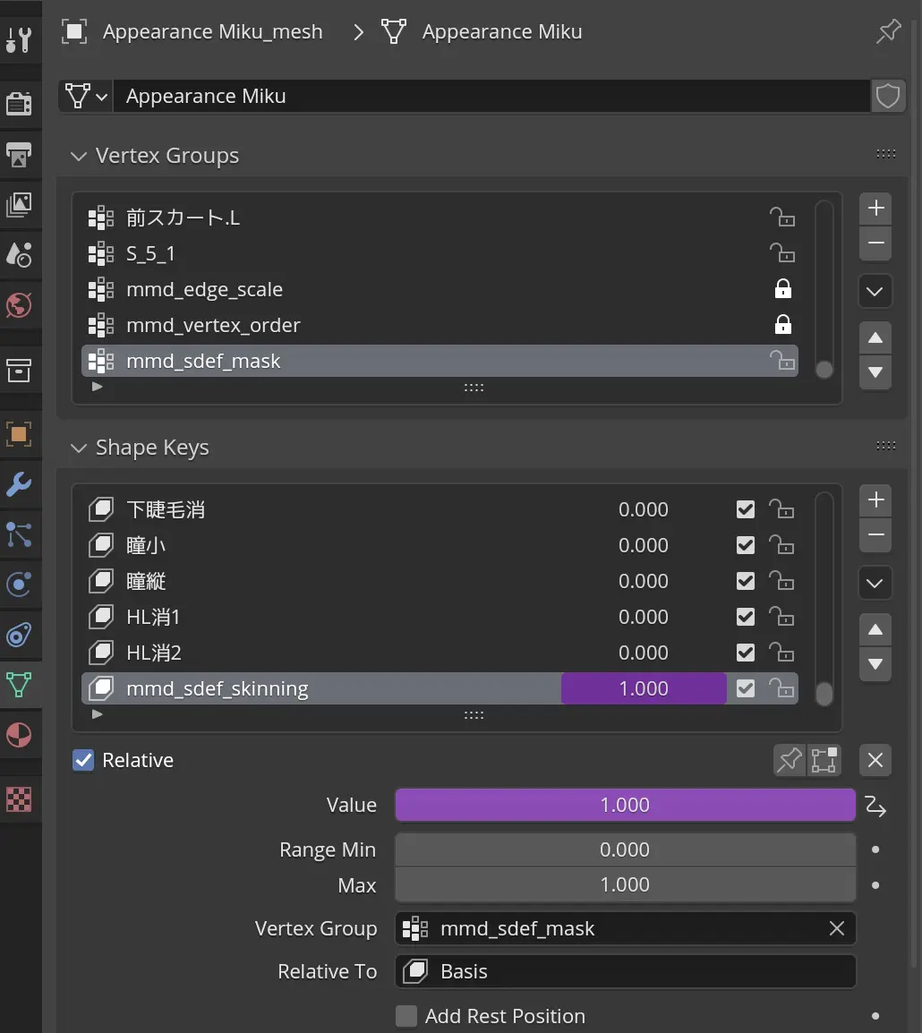The image size is (922, 1033).
Task: Select vertex group mmd_vertex_order
Action: (440, 325)
